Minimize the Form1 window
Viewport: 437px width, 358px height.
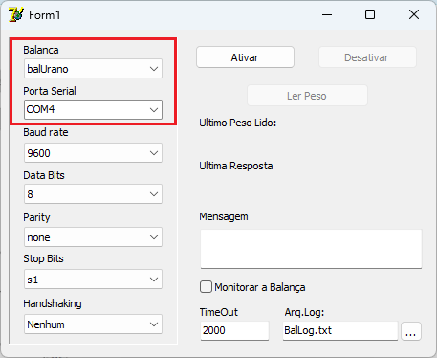pyautogui.click(x=327, y=14)
